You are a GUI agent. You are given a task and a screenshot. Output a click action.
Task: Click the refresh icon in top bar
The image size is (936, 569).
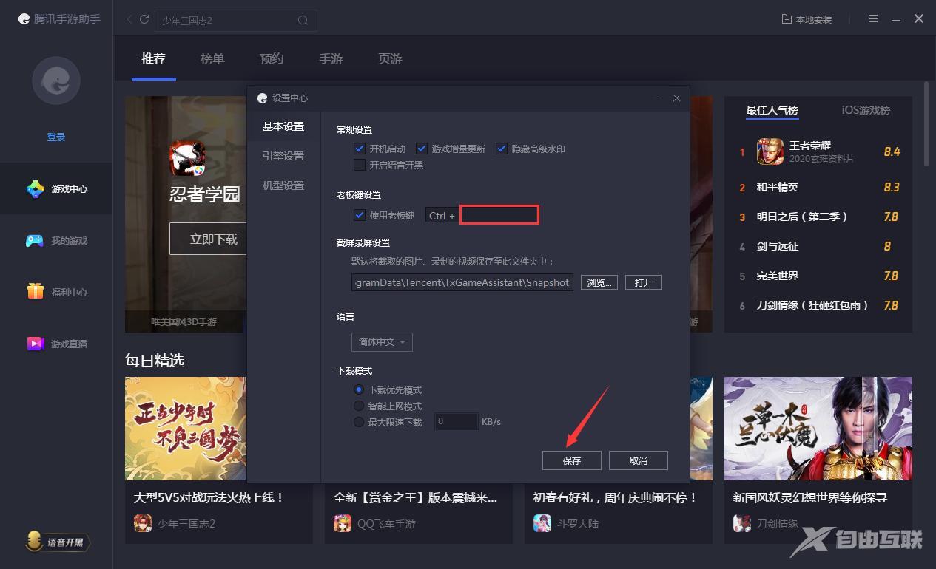[144, 19]
